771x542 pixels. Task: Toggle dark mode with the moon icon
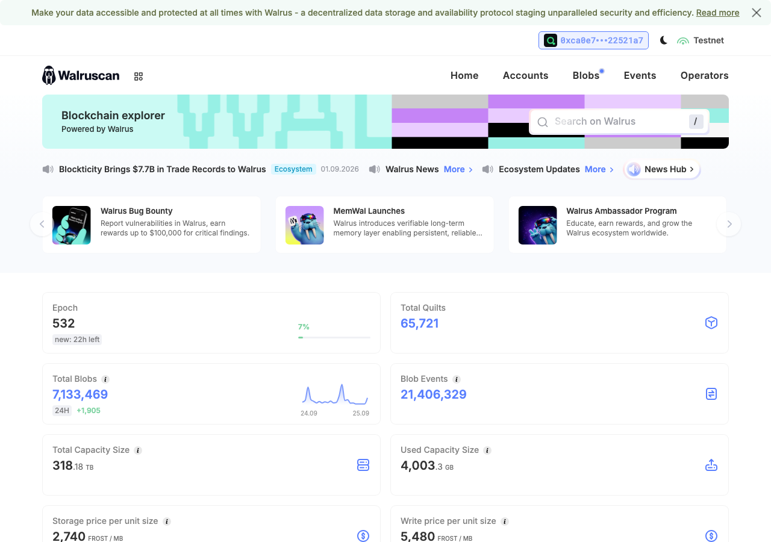click(664, 40)
